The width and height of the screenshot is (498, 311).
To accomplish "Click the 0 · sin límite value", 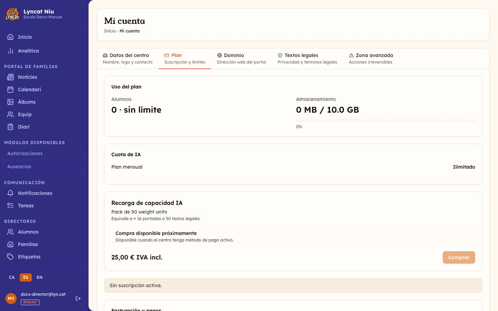I will (136, 110).
